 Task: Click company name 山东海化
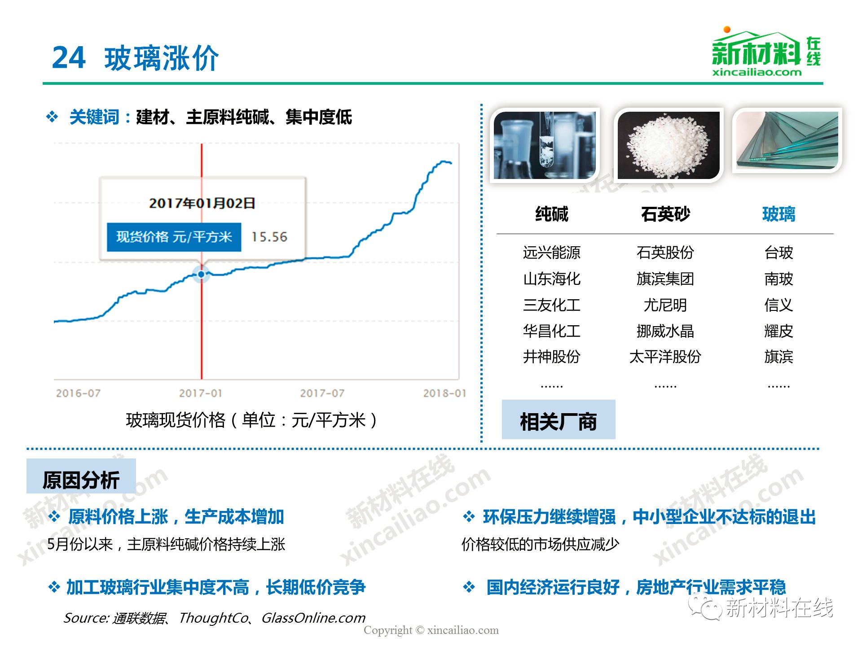[552, 279]
